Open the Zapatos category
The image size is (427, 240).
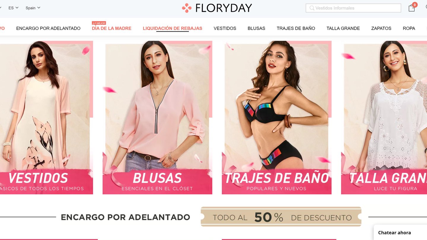click(x=381, y=28)
